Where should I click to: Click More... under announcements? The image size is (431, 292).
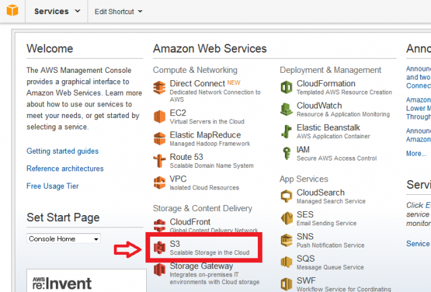[x=416, y=154]
